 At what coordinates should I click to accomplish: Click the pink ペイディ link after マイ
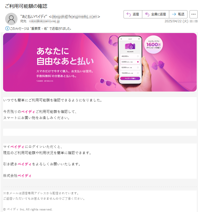[17, 147]
